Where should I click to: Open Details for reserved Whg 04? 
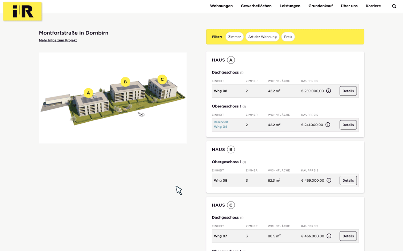348,125
